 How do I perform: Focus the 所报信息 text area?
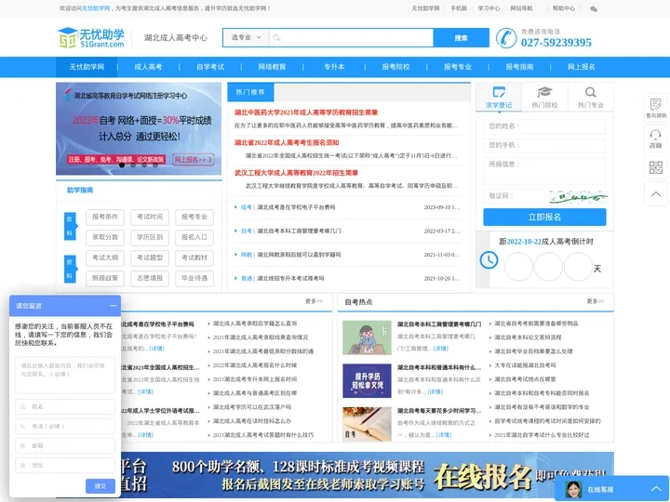[x=544, y=171]
